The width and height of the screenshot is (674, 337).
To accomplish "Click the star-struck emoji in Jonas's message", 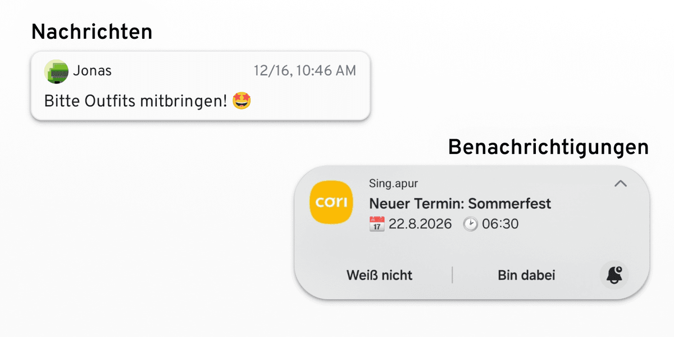I will click(x=241, y=101).
